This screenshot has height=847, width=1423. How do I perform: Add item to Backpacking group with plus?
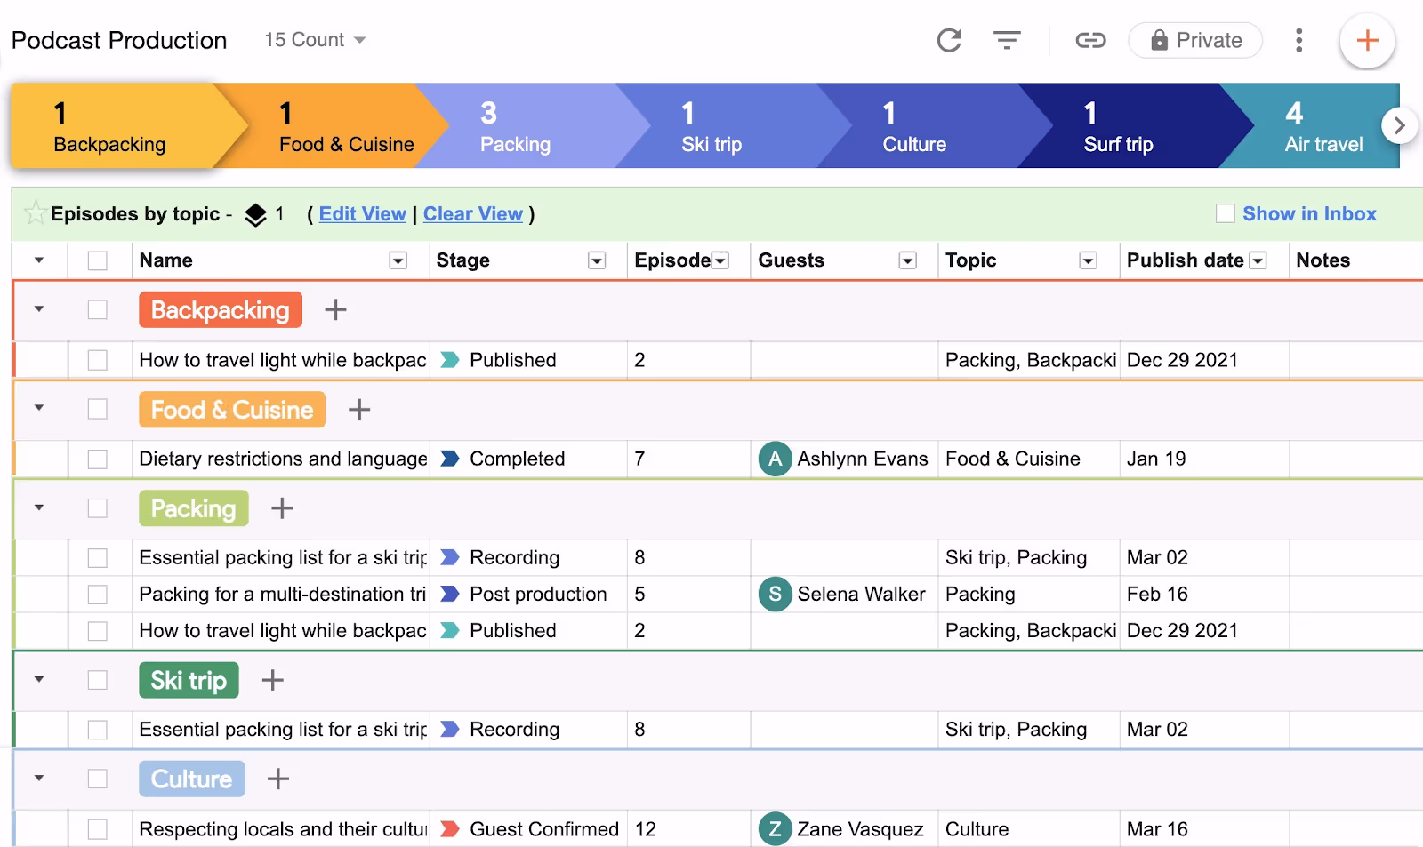tap(335, 310)
